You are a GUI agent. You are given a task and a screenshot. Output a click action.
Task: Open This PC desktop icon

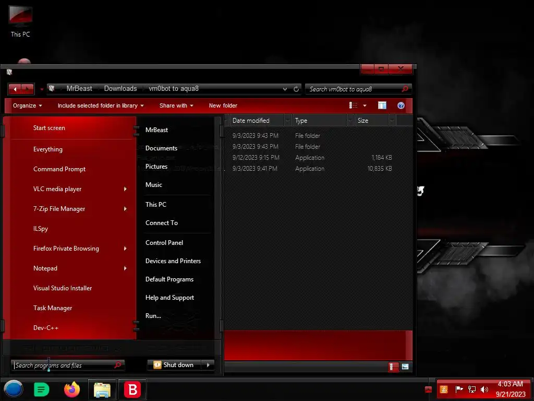20,21
